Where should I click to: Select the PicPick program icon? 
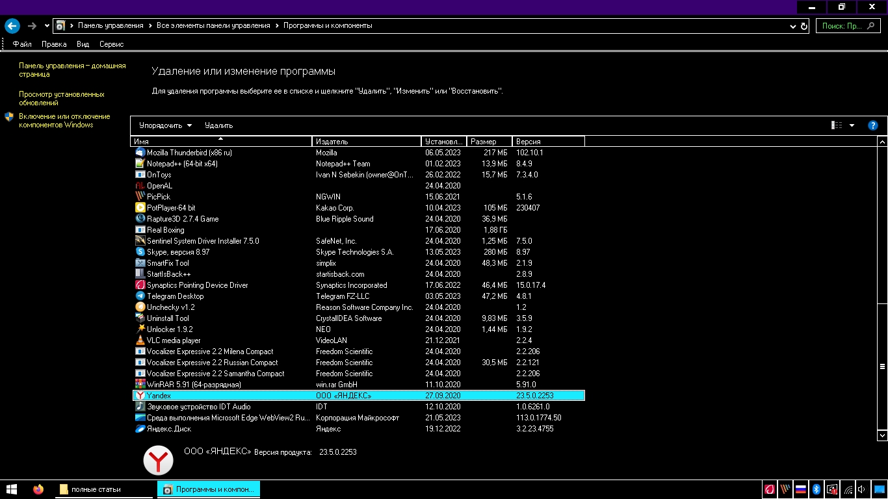140,197
